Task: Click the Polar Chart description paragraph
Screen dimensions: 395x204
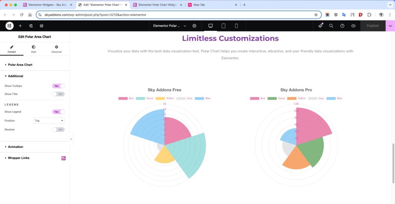Action: pos(230,55)
